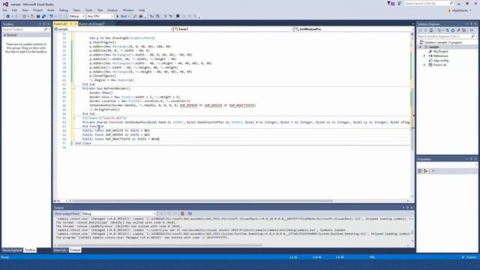480x270 pixels.
Task: Click the Start debugging play button
Action: coord(118,16)
